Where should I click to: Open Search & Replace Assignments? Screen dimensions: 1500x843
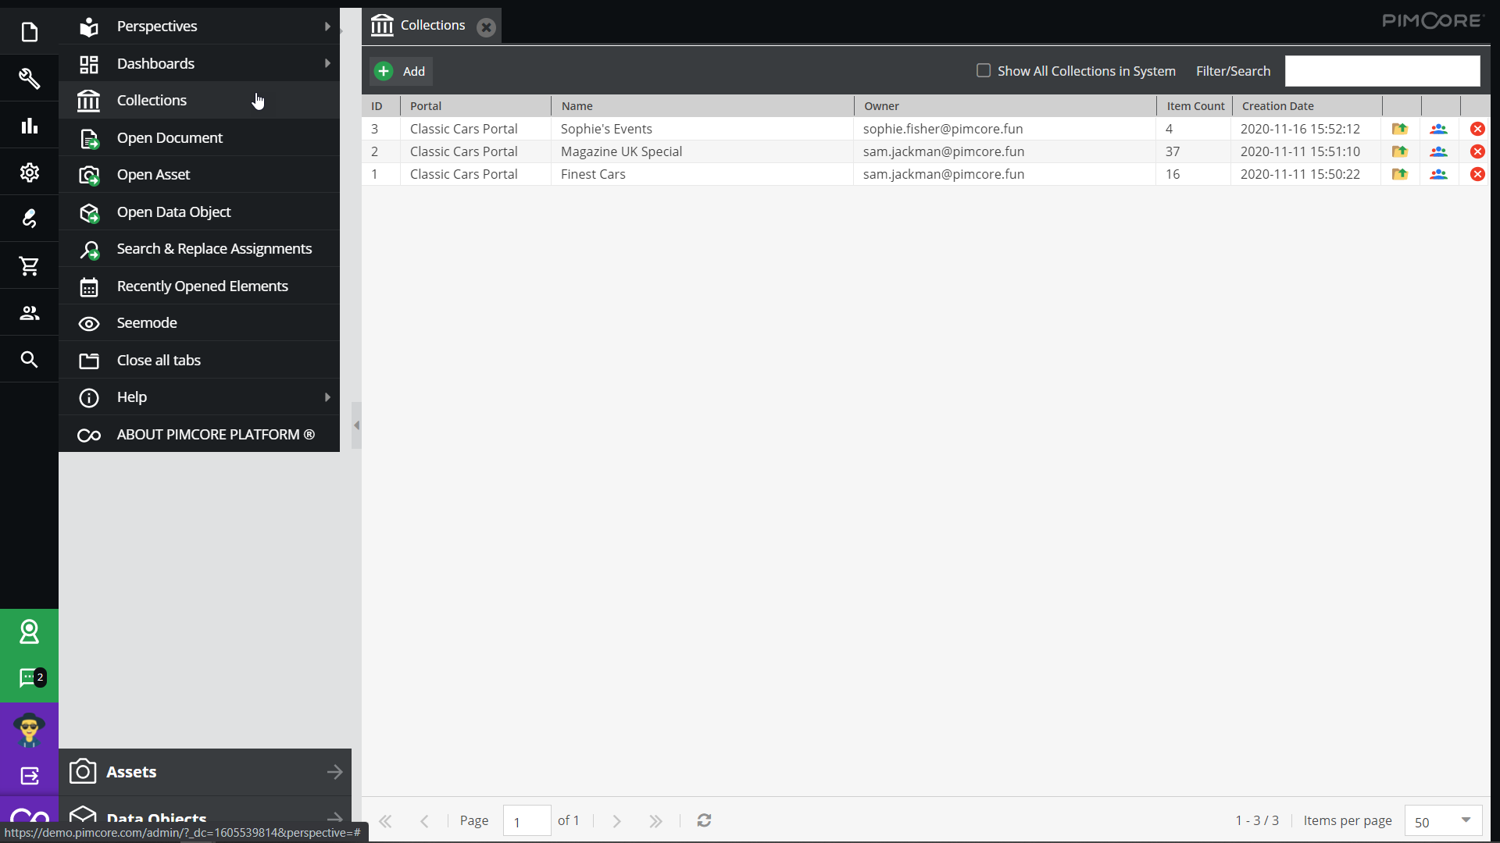(x=199, y=249)
